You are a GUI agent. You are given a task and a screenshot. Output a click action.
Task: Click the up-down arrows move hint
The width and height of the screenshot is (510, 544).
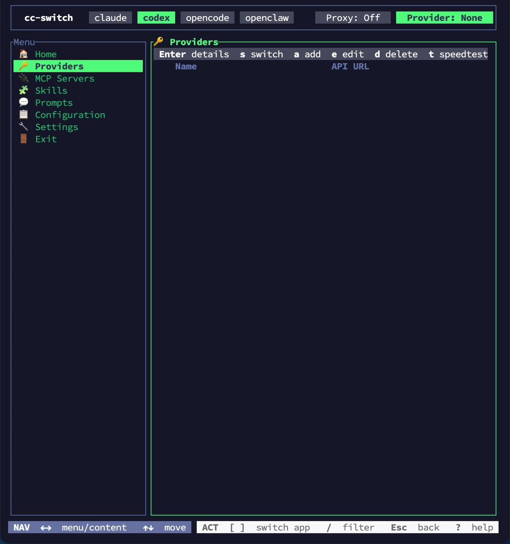click(164, 527)
